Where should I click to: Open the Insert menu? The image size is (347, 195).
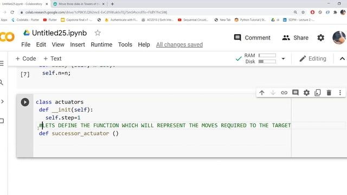pyautogui.click(x=78, y=44)
